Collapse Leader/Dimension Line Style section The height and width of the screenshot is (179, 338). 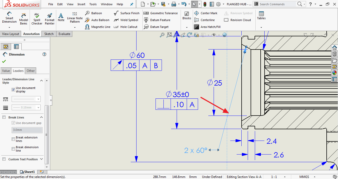pos(41,81)
